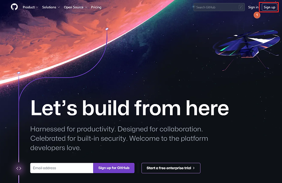Click the code brackets icon on timeline
This screenshot has height=183, width=282.
[x=19, y=168]
